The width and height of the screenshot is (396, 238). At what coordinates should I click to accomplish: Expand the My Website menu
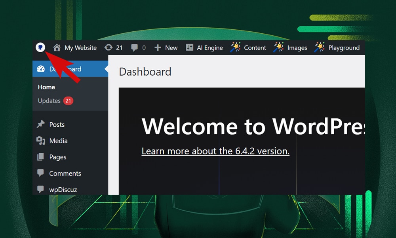[x=80, y=48]
